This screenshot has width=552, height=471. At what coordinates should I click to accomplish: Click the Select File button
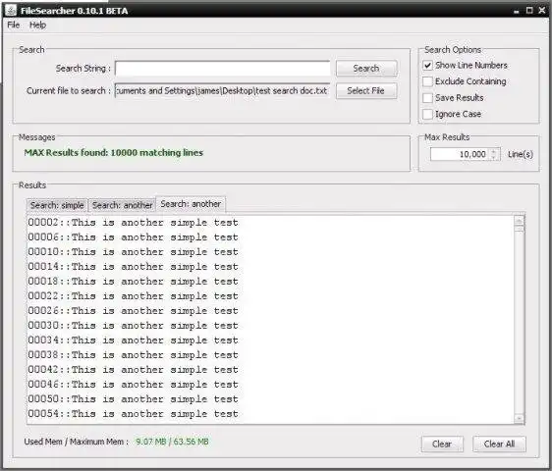click(x=366, y=90)
